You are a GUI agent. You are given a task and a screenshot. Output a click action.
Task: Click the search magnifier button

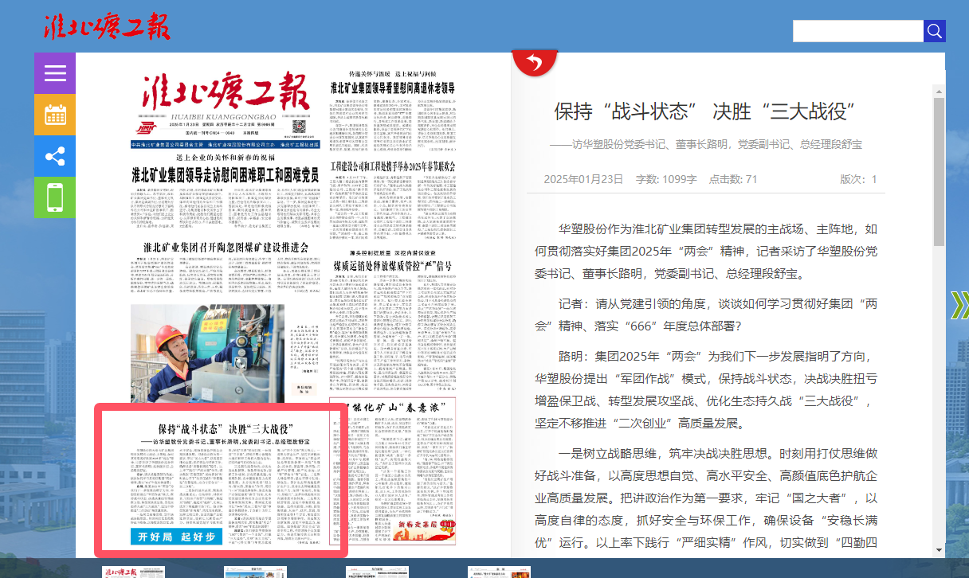click(x=934, y=31)
